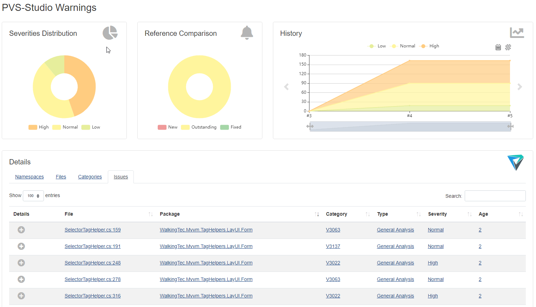Viewport: 536px width, 307px height.
Task: Expand details for SelectorTagHelper.cs:316 row
Action: point(21,296)
